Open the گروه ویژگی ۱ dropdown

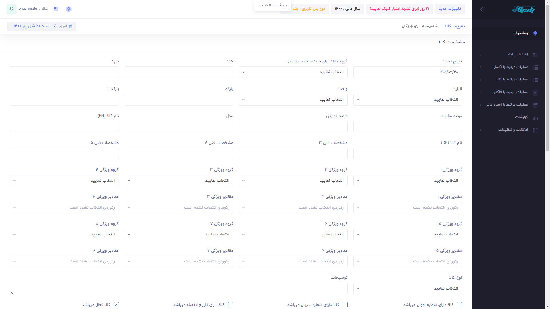[x=408, y=181]
